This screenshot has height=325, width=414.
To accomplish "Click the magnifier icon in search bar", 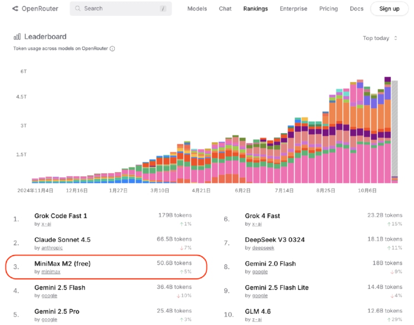I will (78, 9).
